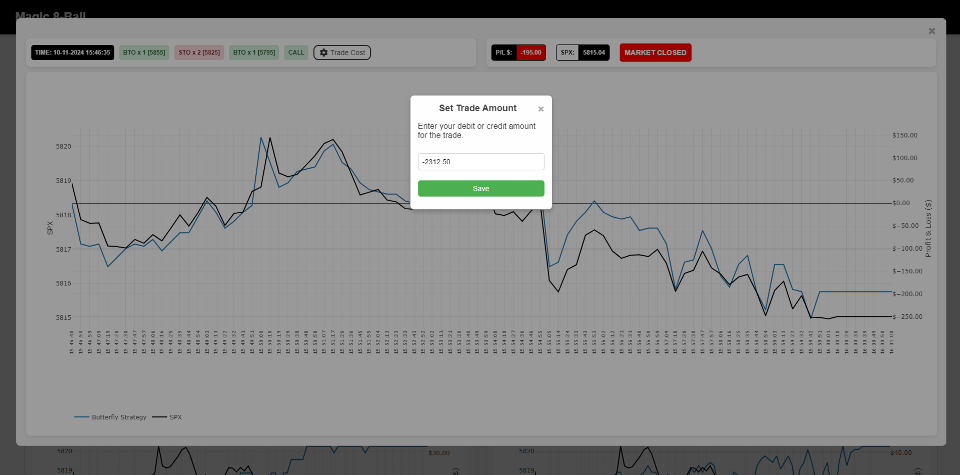Close the Set Trade Amount dialog
960x475 pixels.
(x=541, y=109)
